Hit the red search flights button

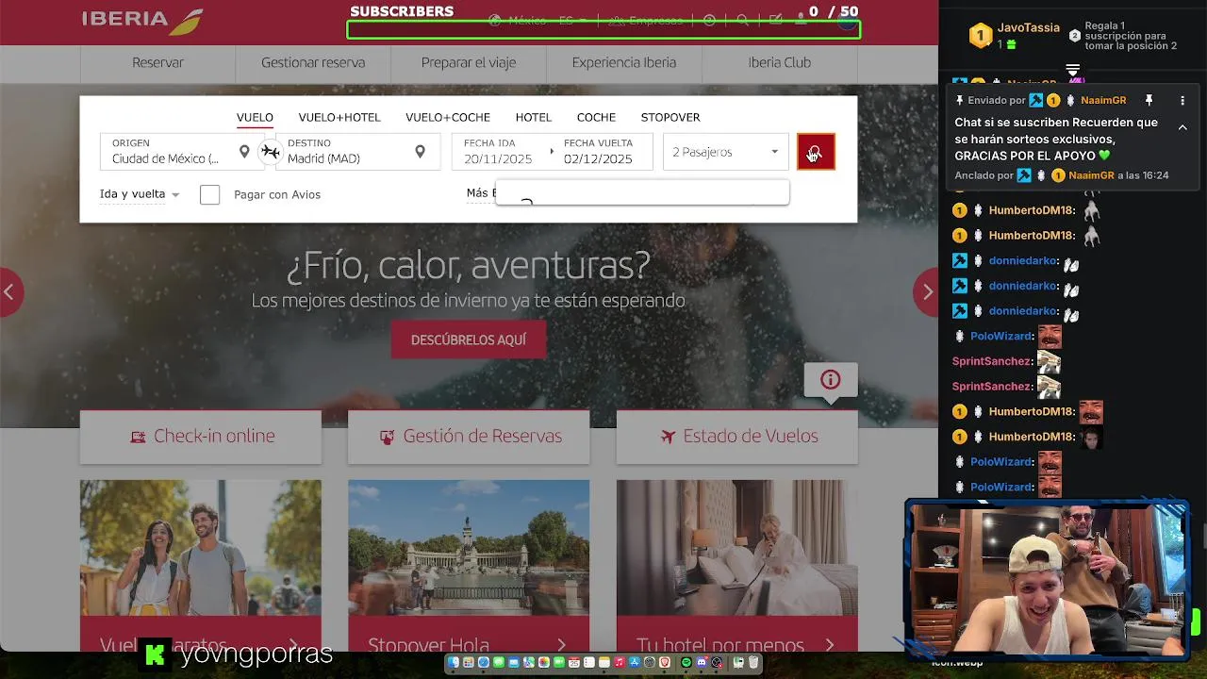click(816, 152)
